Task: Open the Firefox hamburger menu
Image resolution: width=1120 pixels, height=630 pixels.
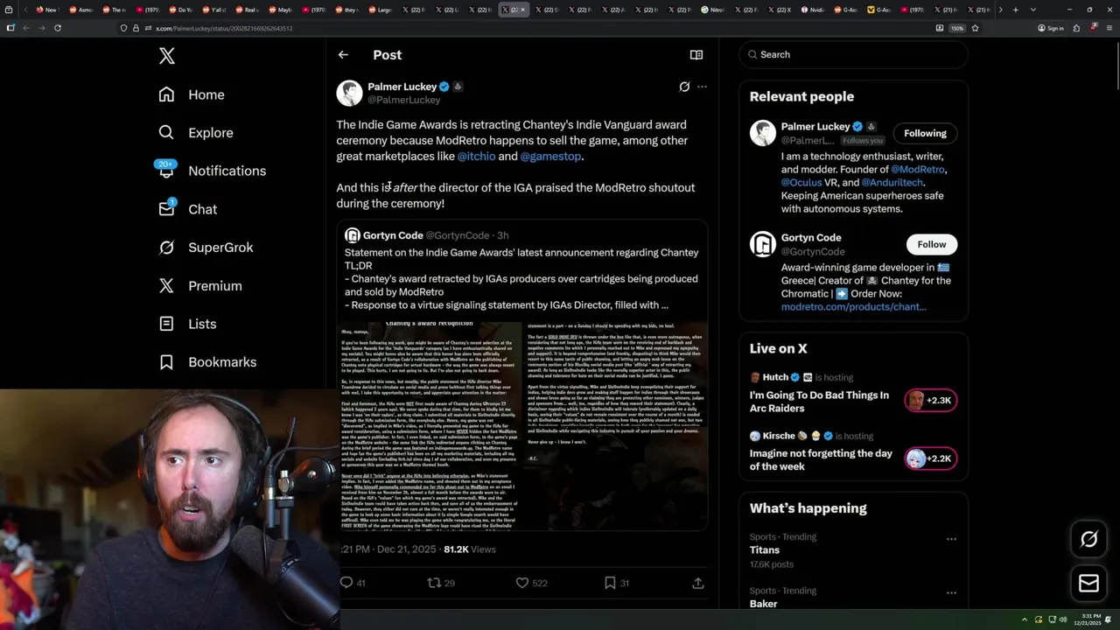Action: 1109,28
